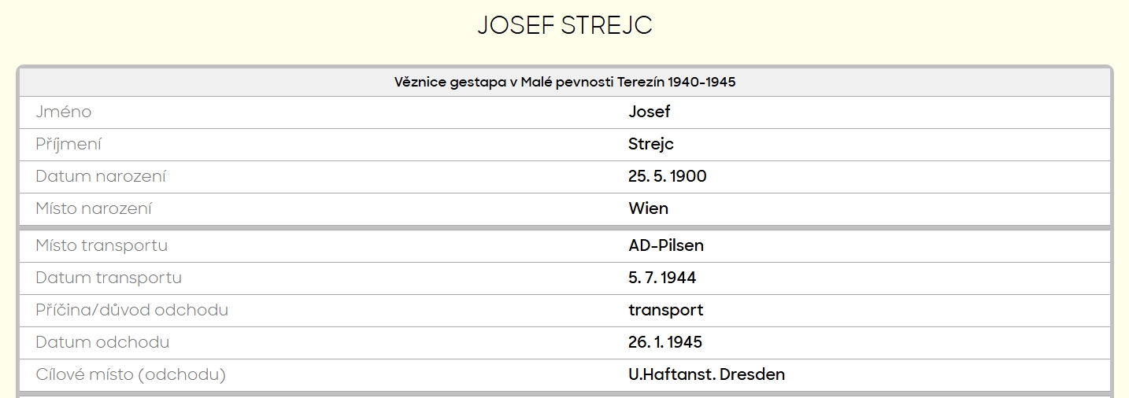Image resolution: width=1129 pixels, height=398 pixels.
Task: Click the Místo narození label
Action: pos(94,208)
